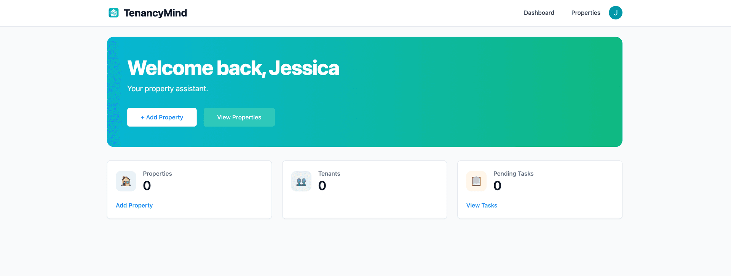Click the 'Your property assistant.' subtitle
The width and height of the screenshot is (731, 276).
click(168, 89)
